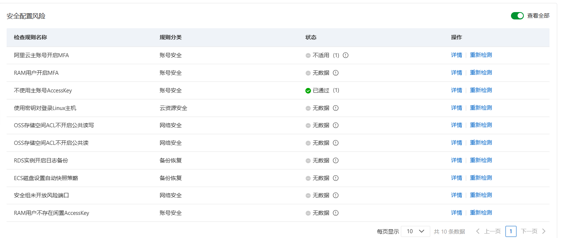
Task: Click info icon in OSS存储空间ACL不开启公共读写 row
Action: click(x=336, y=125)
